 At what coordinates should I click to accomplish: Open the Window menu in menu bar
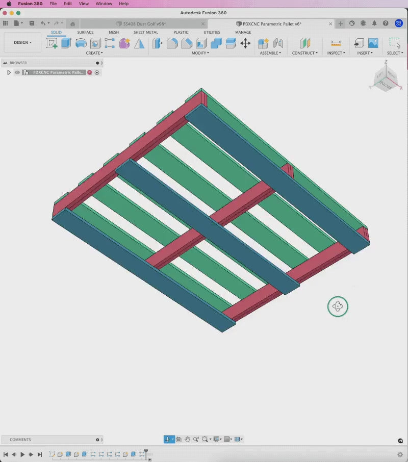tap(104, 4)
